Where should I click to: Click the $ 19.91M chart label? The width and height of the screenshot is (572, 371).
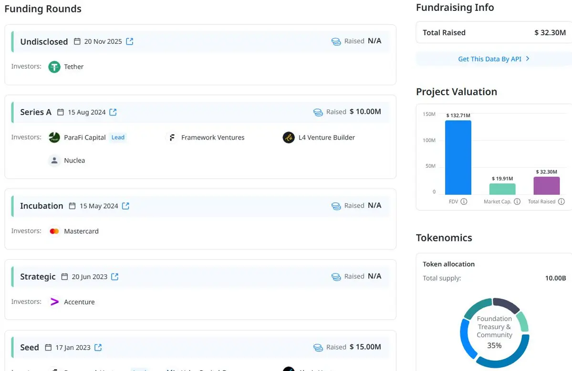point(502,179)
